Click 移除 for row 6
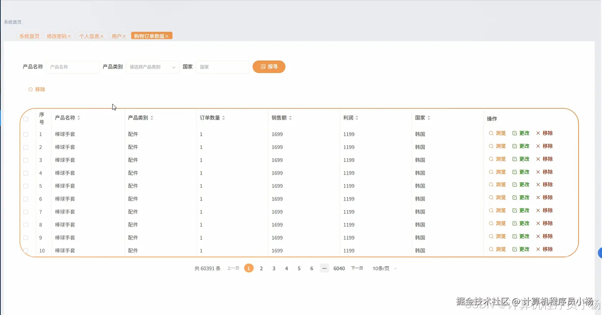602x315 pixels. (x=544, y=197)
